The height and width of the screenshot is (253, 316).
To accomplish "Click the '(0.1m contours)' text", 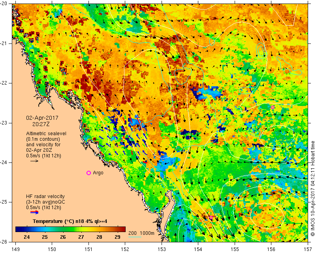I will [43, 139].
